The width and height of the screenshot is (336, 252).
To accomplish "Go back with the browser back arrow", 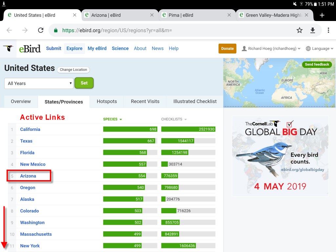I will [x=9, y=30].
